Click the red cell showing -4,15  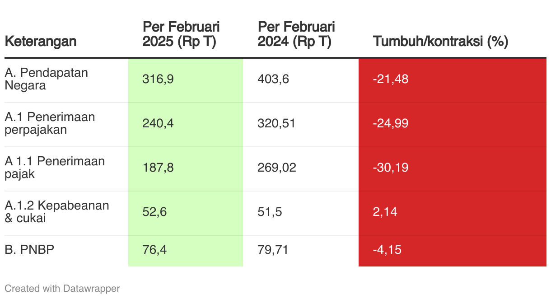tap(453, 251)
